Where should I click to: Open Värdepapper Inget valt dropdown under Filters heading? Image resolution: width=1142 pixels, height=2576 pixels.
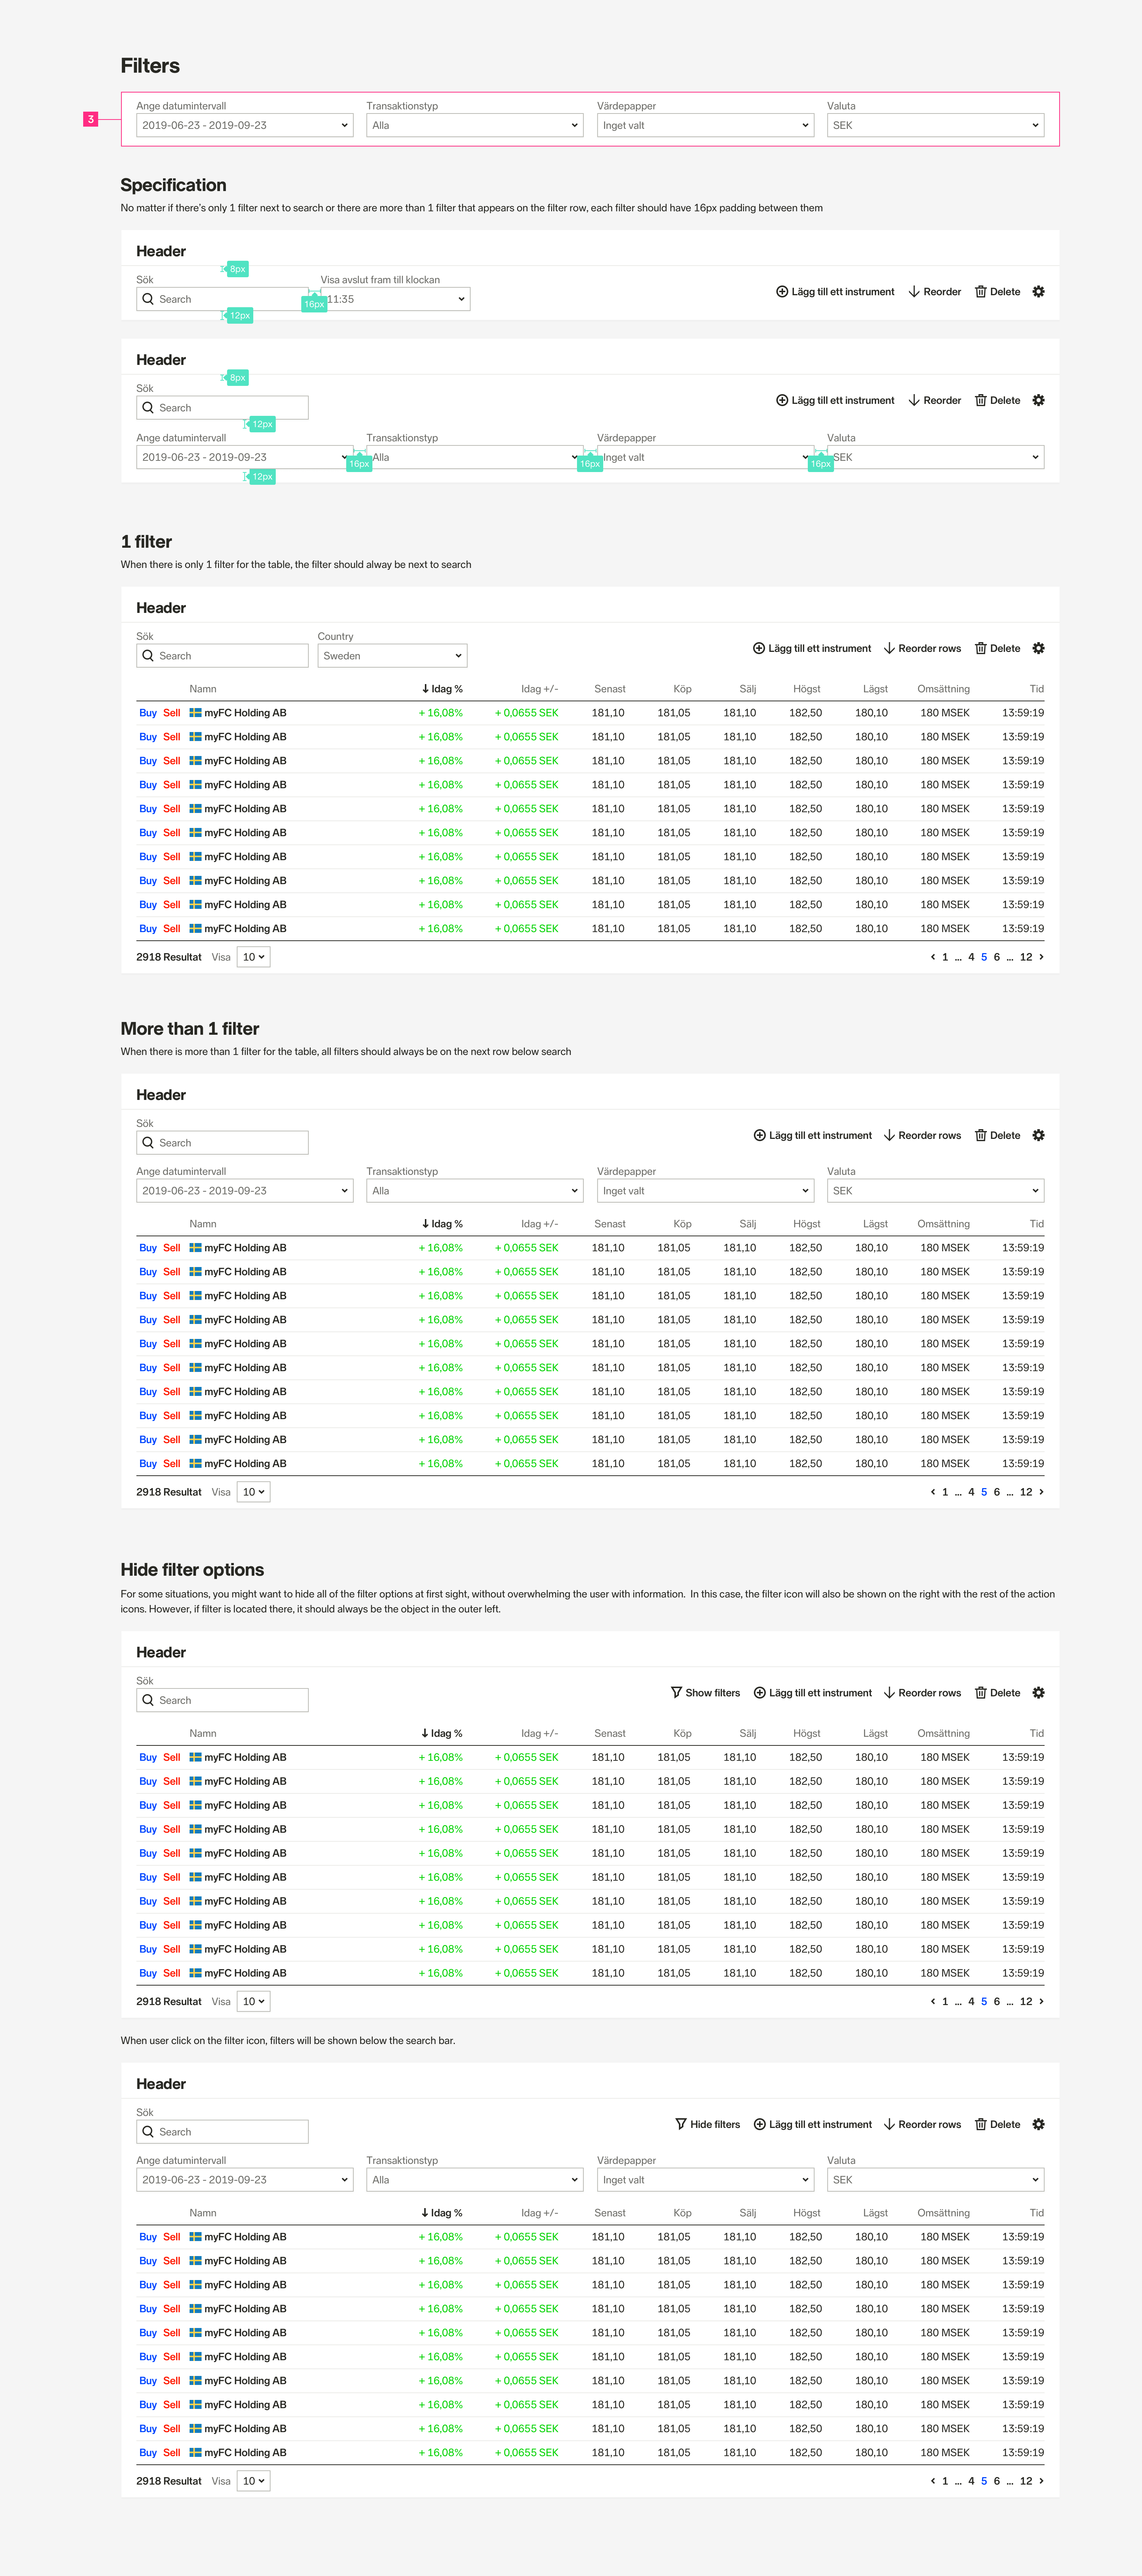[705, 125]
